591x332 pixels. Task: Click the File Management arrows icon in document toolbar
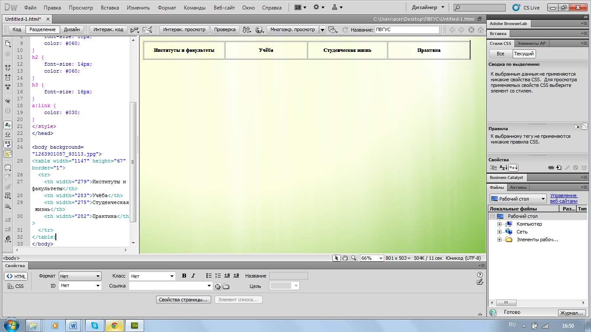pos(247,29)
